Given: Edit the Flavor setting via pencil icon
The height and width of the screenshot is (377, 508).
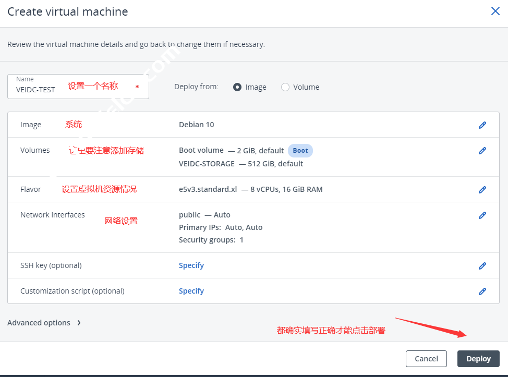Looking at the screenshot, I should click(482, 190).
